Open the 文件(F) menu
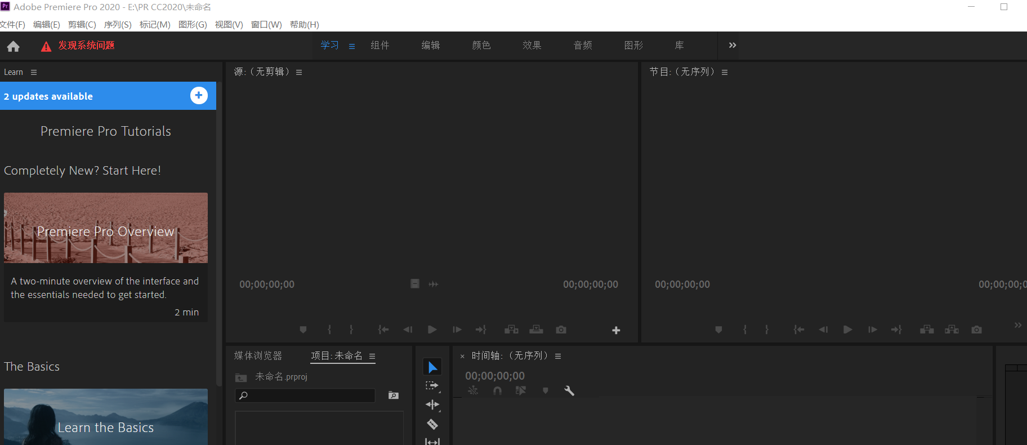The height and width of the screenshot is (445, 1027). click(12, 24)
